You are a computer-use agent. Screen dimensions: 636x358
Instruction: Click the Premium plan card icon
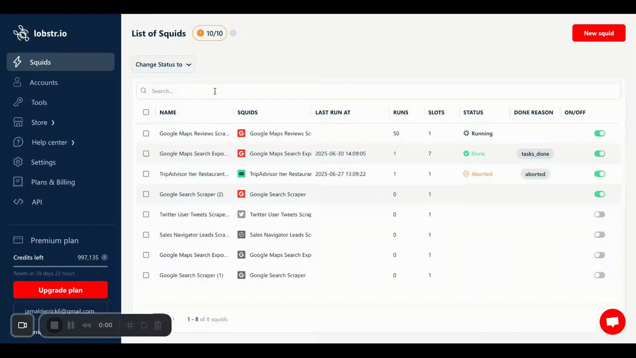18,240
